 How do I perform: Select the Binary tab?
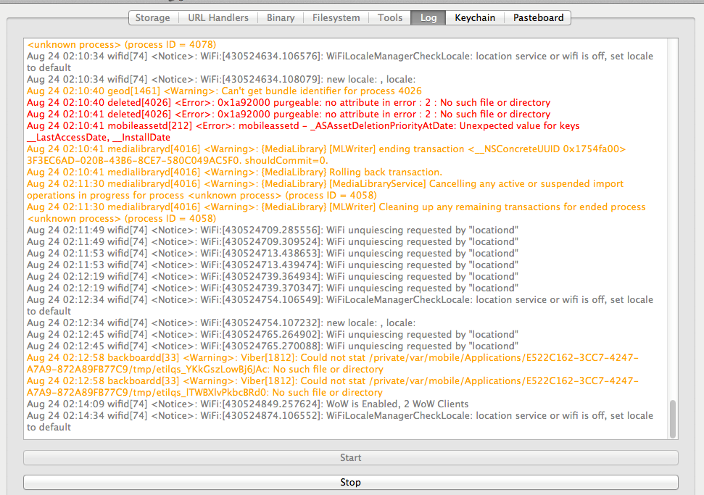(x=281, y=17)
